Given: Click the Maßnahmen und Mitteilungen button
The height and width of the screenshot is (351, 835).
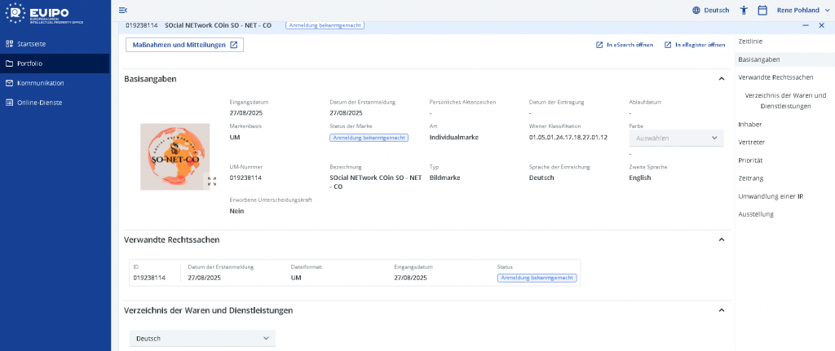Looking at the screenshot, I should (x=184, y=45).
